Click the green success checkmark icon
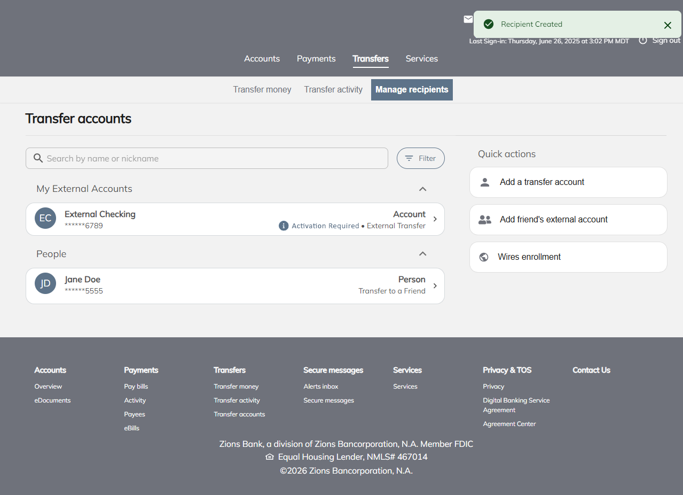Viewport: 683px width, 495px height. [x=488, y=24]
